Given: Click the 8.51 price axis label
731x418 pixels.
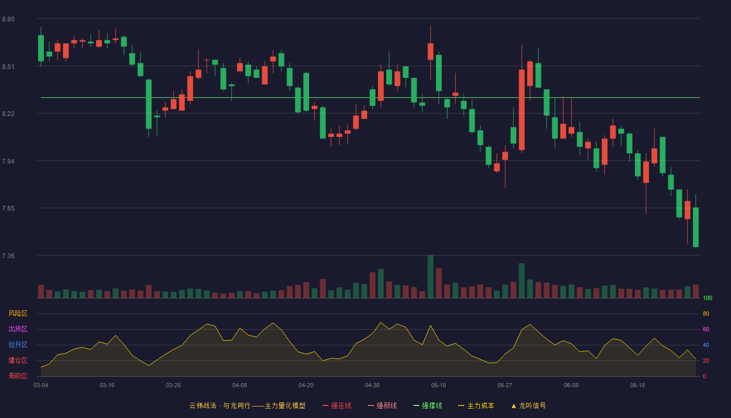Looking at the screenshot, I should point(8,67).
